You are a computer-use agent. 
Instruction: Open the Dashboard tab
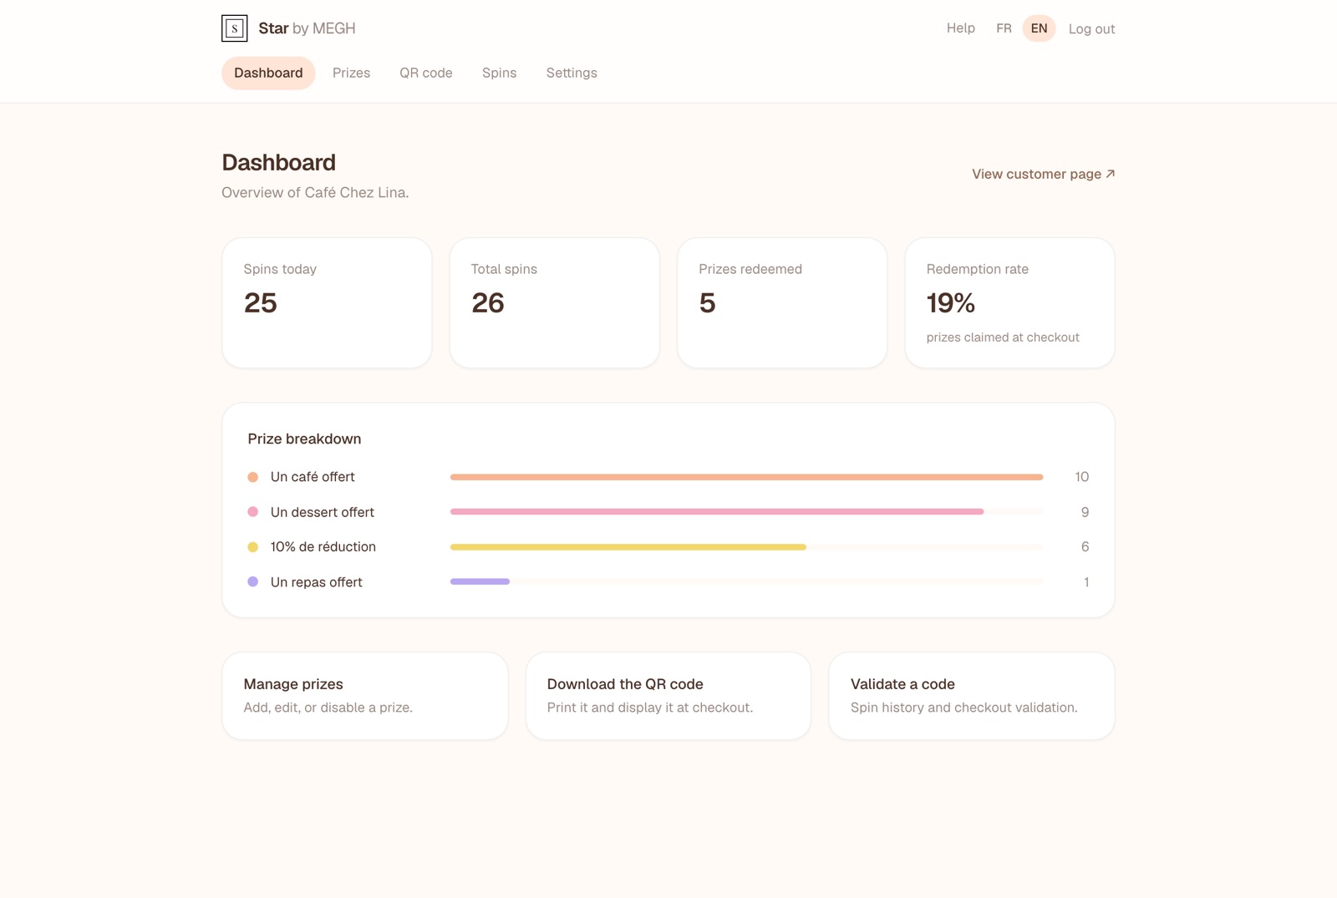pyautogui.click(x=268, y=73)
